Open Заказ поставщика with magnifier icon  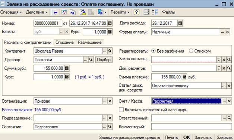click(229, 59)
